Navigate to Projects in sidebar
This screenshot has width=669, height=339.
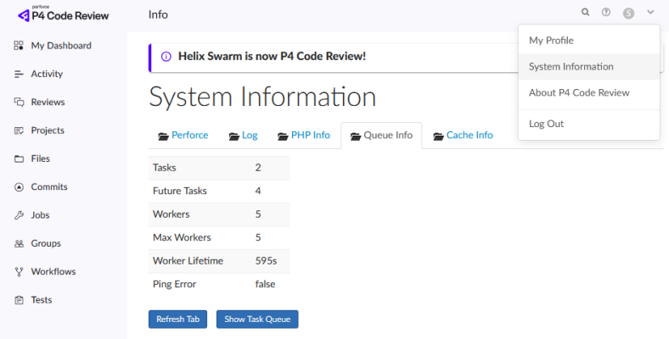(48, 131)
